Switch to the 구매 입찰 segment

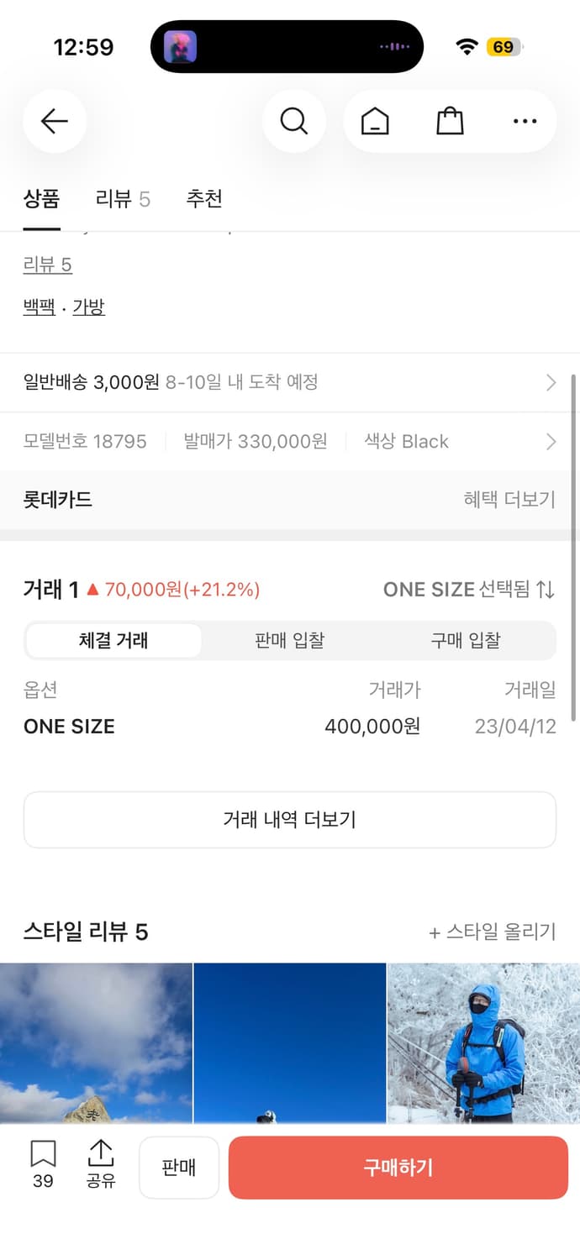[x=467, y=639]
